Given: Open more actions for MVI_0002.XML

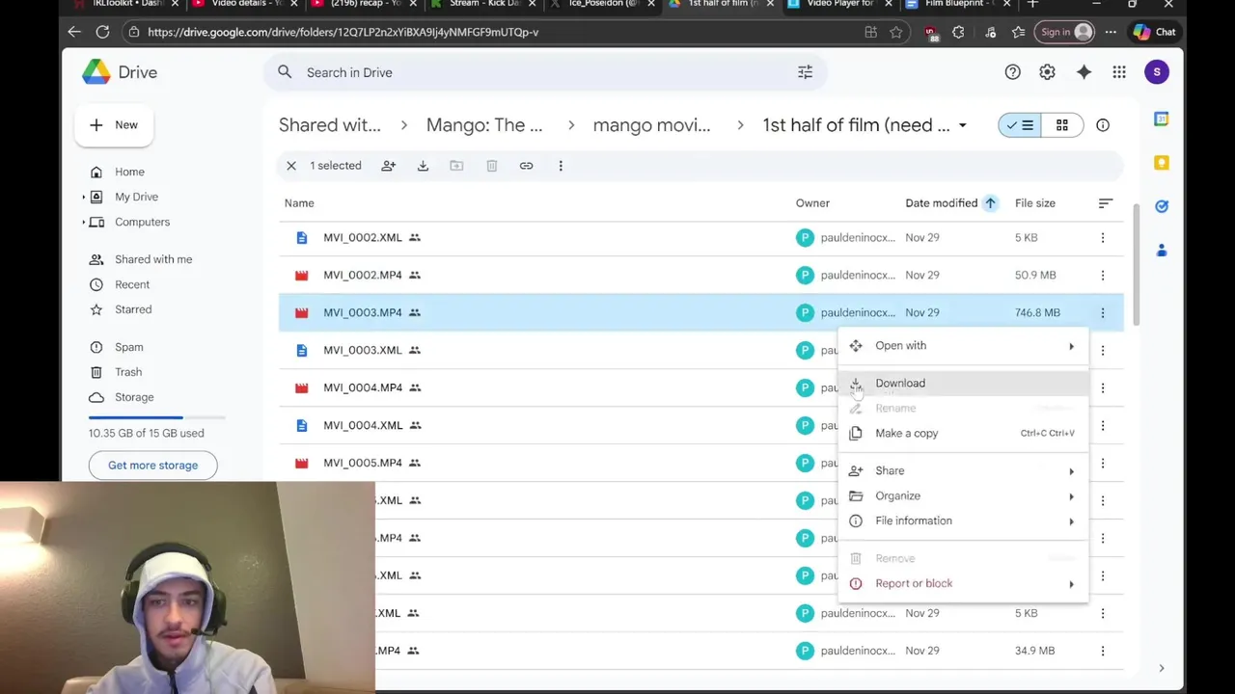Looking at the screenshot, I should tap(1103, 237).
